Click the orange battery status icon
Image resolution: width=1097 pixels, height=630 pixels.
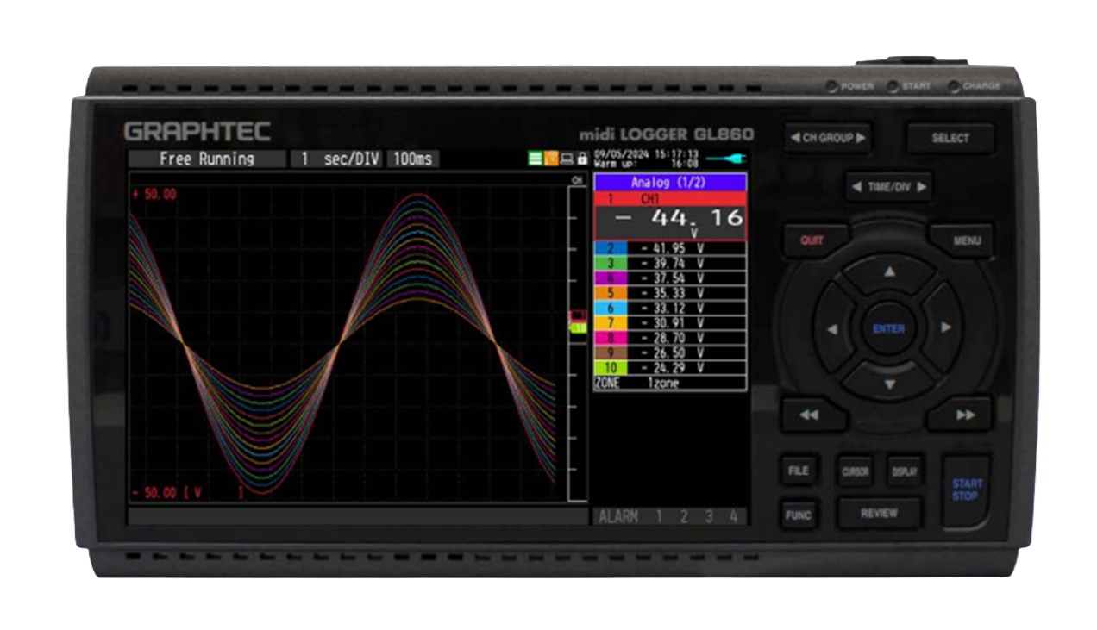pos(551,158)
